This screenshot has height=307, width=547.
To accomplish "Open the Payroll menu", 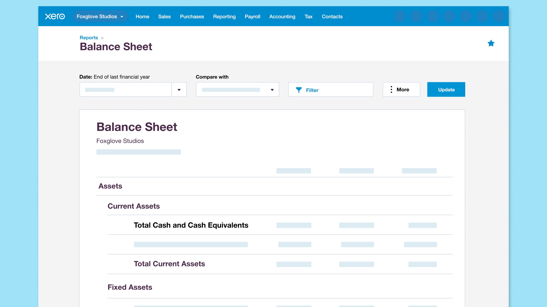I will (x=252, y=16).
